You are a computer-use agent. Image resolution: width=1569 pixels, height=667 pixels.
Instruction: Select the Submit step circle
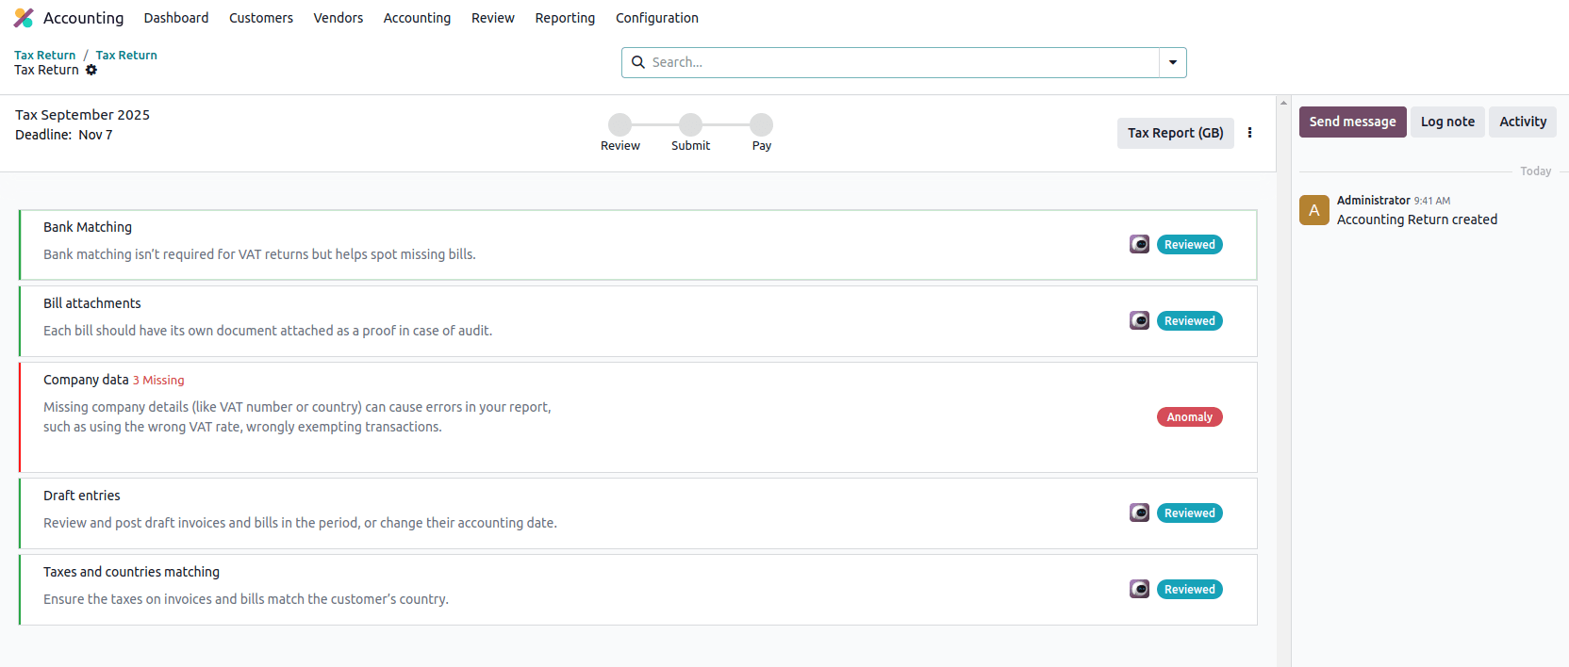(x=690, y=124)
